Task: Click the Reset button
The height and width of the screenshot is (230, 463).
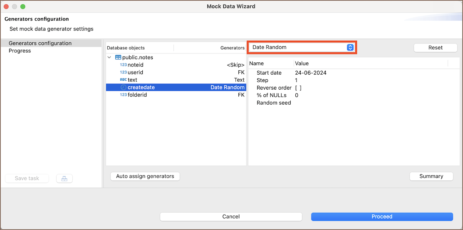Action: point(435,48)
